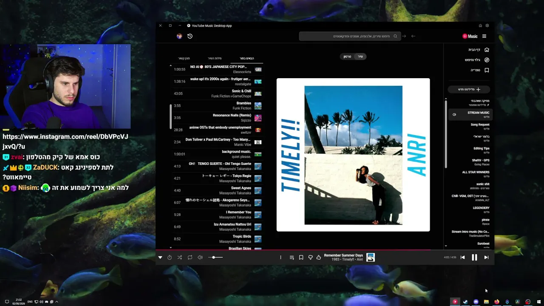Play Resonance Nails (Remix) in queue
This screenshot has height=306, width=544.
pyautogui.click(x=217, y=118)
